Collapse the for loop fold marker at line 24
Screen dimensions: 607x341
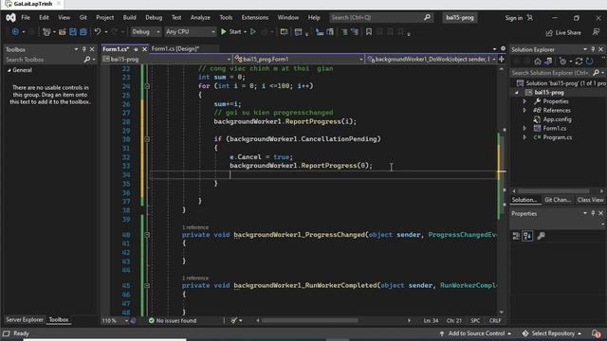point(147,86)
